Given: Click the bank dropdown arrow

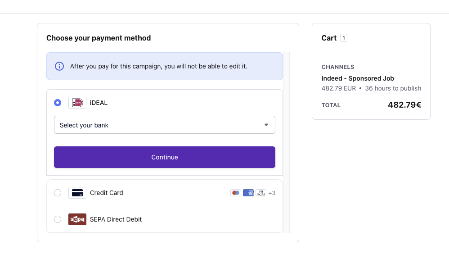Looking at the screenshot, I should (x=266, y=125).
